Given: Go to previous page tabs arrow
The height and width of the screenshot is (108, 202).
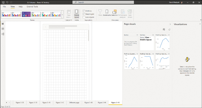Looking at the screenshot, I should coord(6,103).
